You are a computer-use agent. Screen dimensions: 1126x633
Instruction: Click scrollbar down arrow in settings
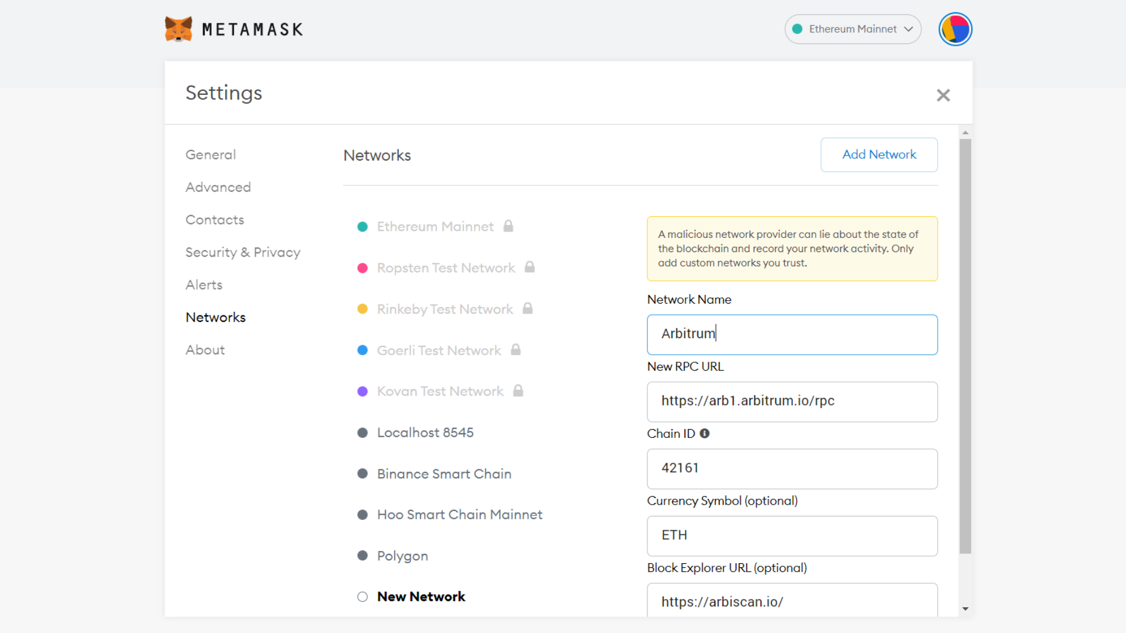(x=965, y=609)
